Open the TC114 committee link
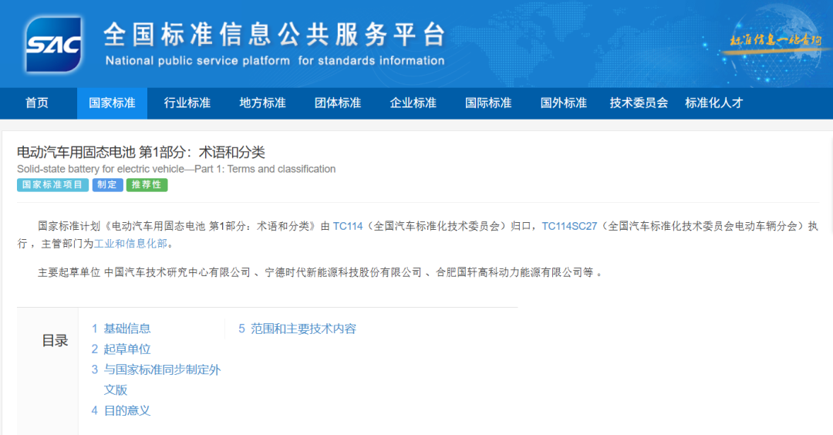 point(349,226)
